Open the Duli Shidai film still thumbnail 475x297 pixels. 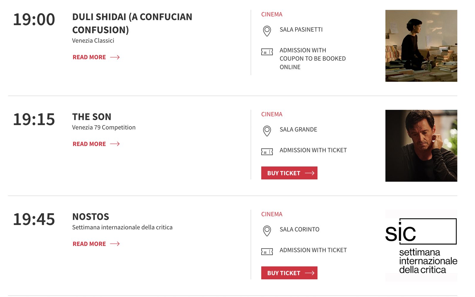[421, 46]
